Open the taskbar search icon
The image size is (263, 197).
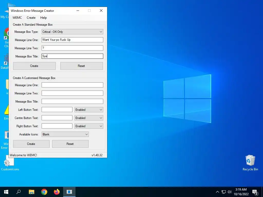(x=18, y=192)
